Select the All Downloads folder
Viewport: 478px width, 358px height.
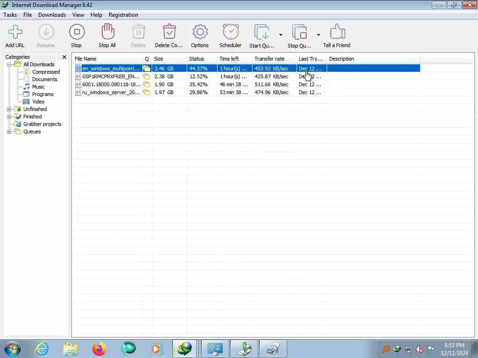pos(39,64)
